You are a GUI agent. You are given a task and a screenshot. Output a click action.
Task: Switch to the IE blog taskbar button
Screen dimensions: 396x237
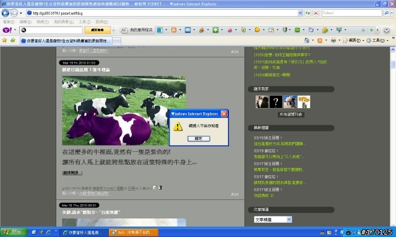tap(85, 233)
